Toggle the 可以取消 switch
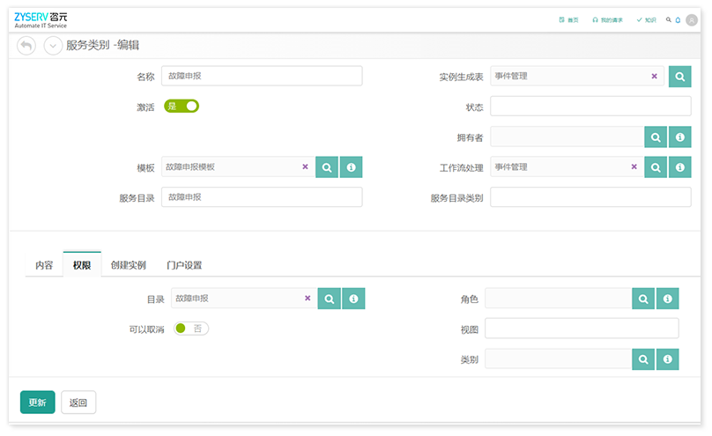Viewport: 712px width, 436px height. [191, 329]
